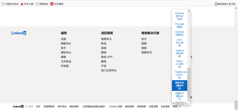Select Thai (泰语) language option
This screenshot has width=238, height=111.
coord(179,43)
